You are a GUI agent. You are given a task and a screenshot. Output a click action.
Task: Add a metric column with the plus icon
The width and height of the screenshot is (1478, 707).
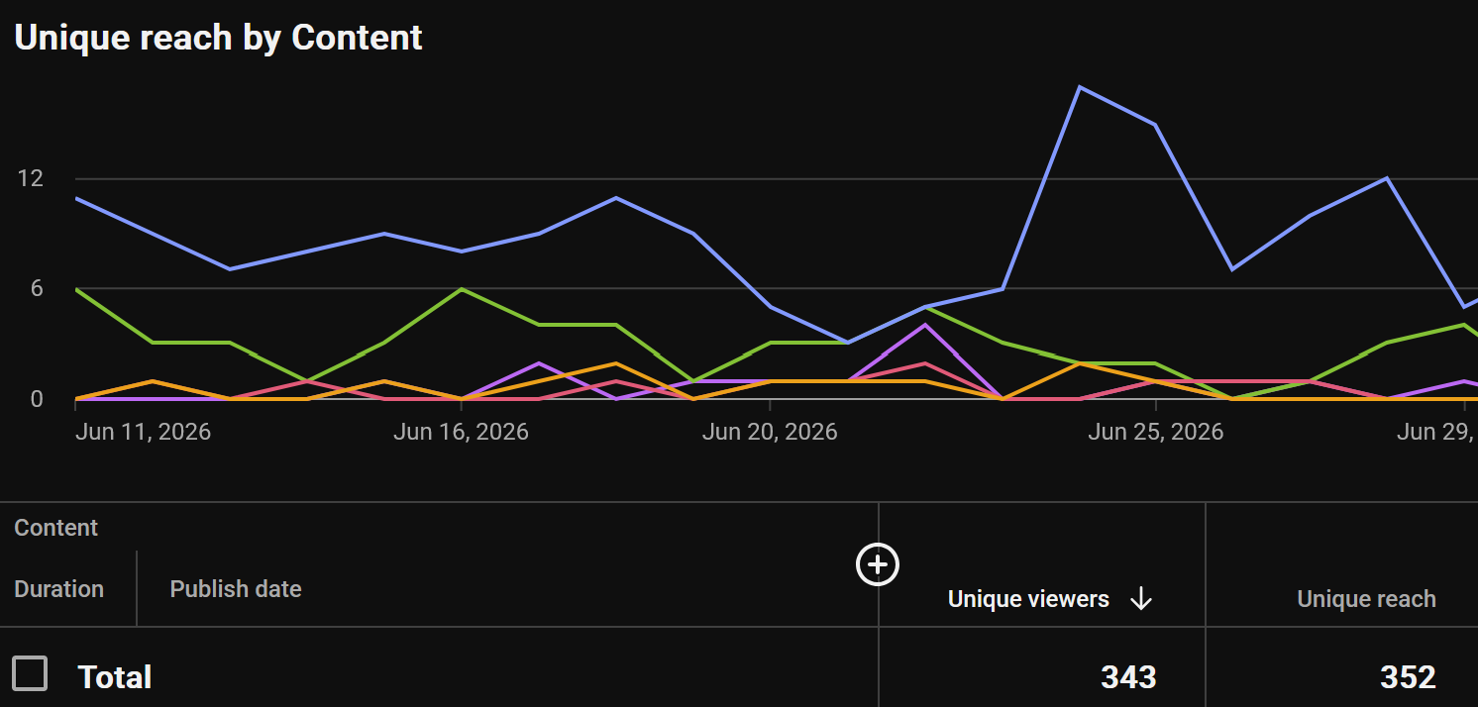(x=877, y=565)
